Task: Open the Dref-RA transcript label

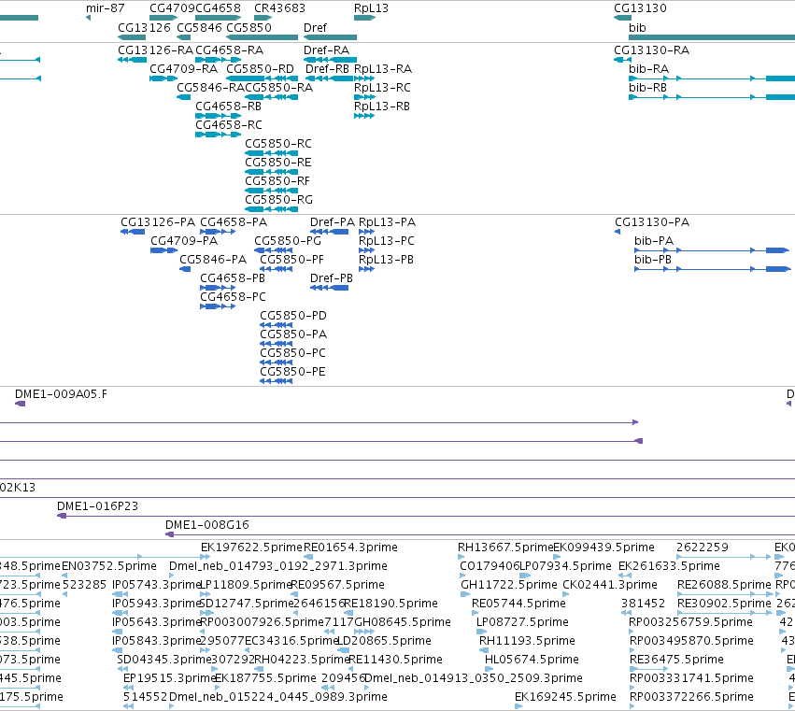Action: point(326,50)
